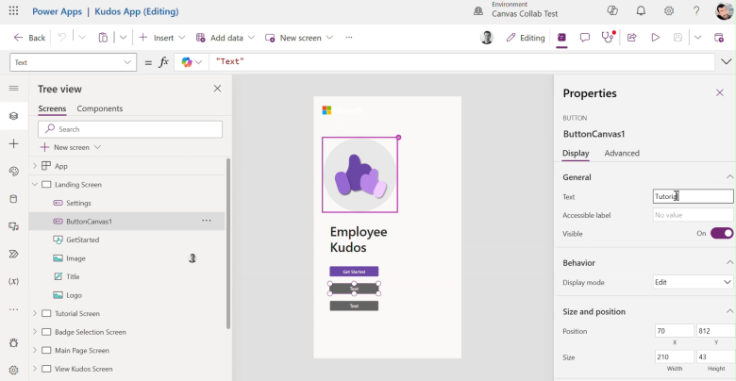736x381 pixels.
Task: Open the Paste options dropdown arrow
Action: tap(123, 38)
